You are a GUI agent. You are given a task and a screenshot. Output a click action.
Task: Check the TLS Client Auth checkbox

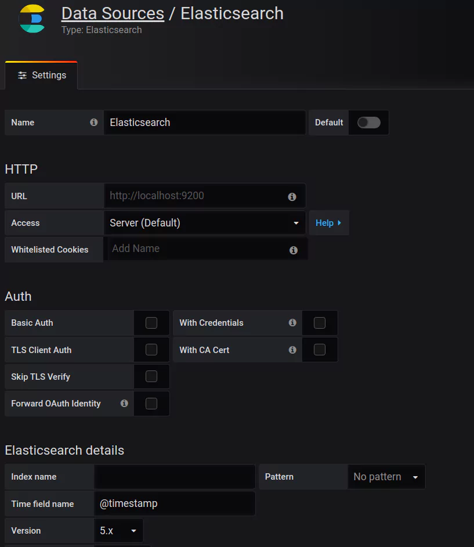[x=151, y=350]
